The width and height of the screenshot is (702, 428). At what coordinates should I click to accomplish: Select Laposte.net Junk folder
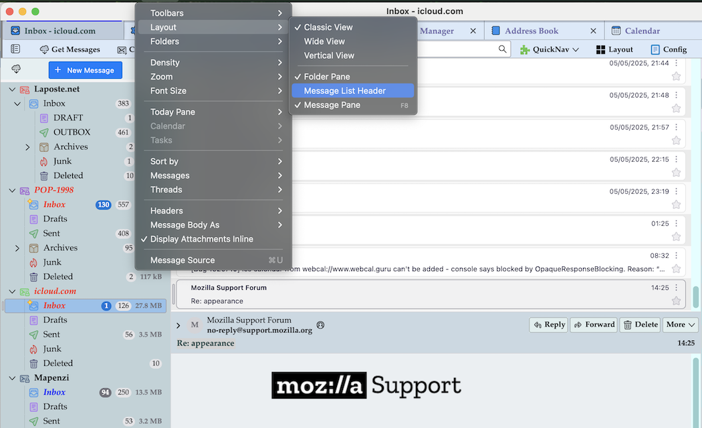[x=62, y=162]
